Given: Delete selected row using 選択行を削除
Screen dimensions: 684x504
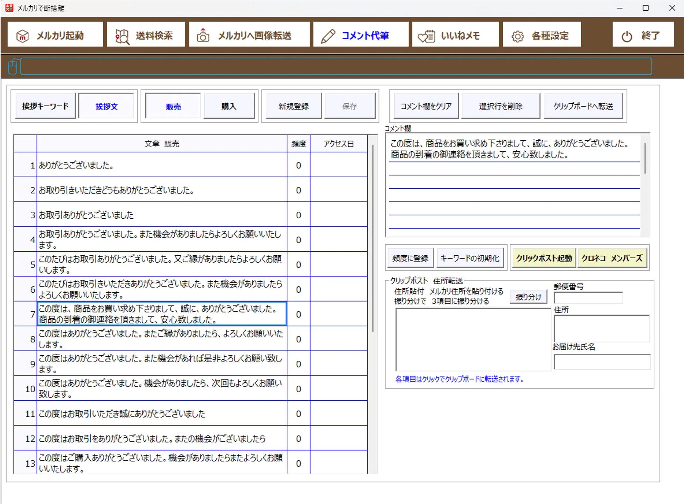Looking at the screenshot, I should coord(501,106).
